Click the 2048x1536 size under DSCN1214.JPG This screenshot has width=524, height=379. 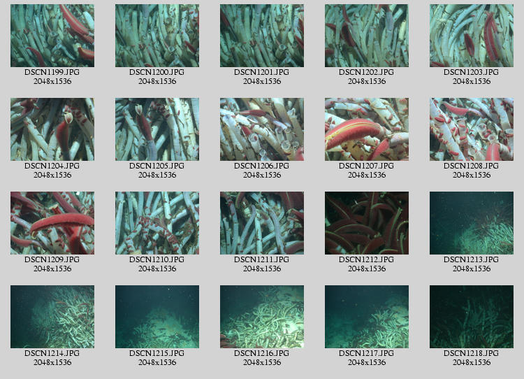52,362
